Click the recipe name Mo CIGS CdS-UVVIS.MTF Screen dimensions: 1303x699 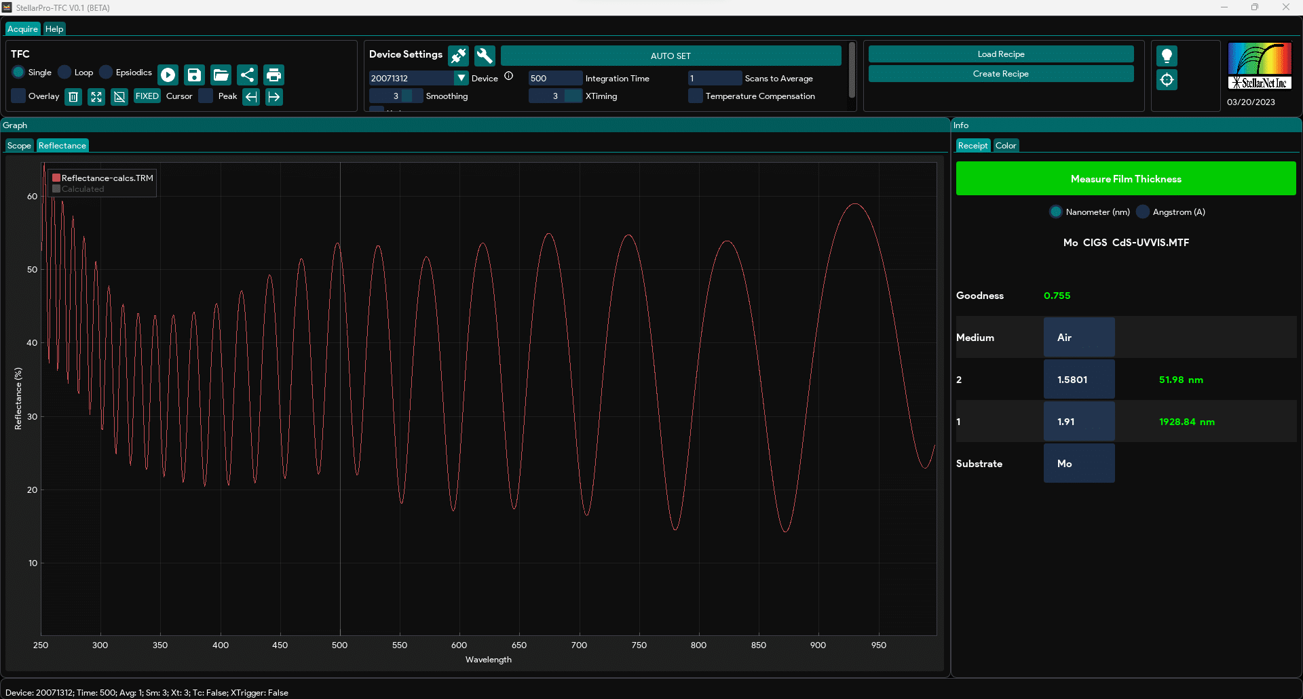[1126, 242]
